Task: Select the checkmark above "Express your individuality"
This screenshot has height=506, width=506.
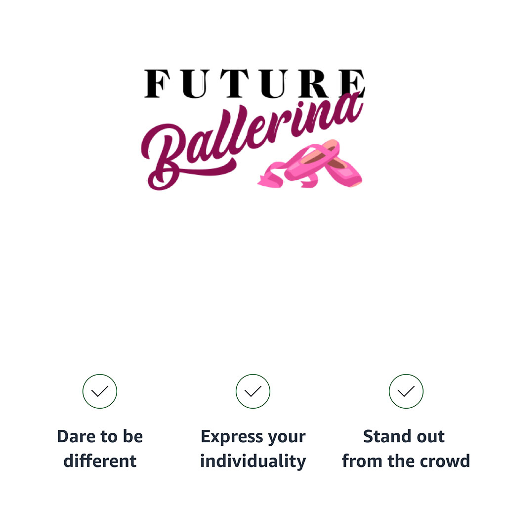Action: (x=253, y=391)
